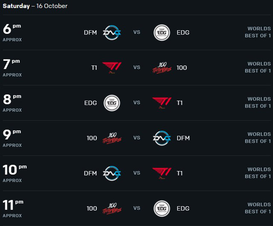Click the VS text in 8 pm match
The width and height of the screenshot is (273, 226).
tap(136, 103)
